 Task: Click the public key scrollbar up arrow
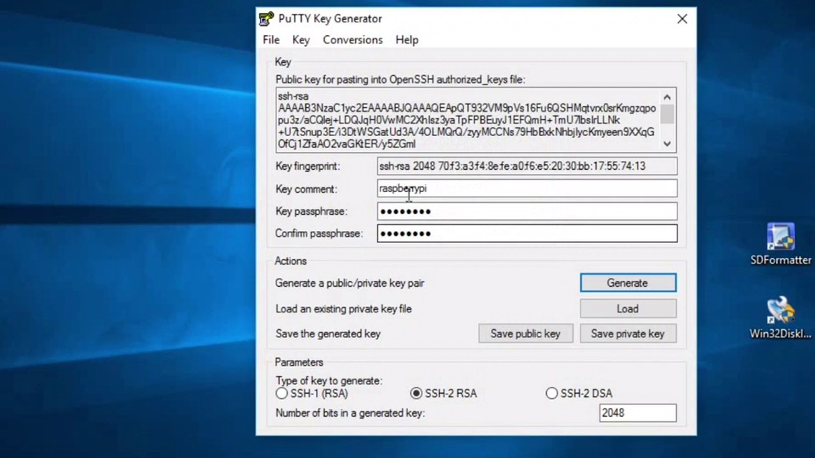[667, 97]
